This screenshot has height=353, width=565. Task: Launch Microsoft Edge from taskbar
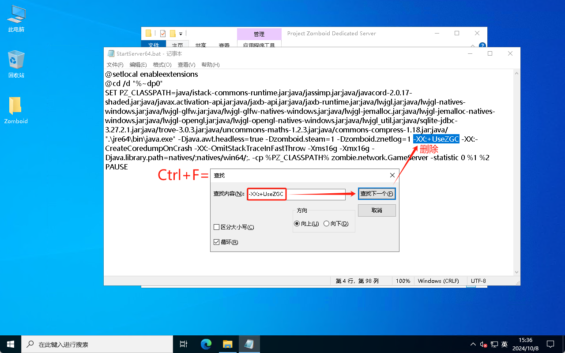click(x=206, y=344)
